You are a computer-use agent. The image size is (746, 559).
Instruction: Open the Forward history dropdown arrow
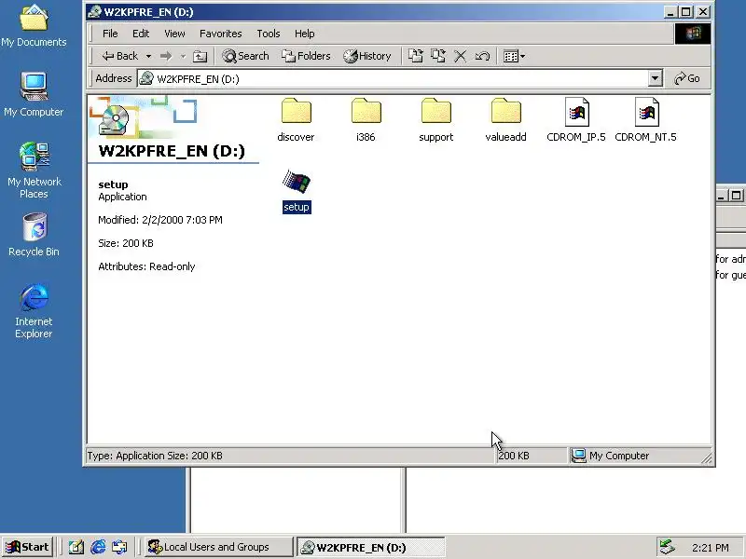[x=183, y=56]
